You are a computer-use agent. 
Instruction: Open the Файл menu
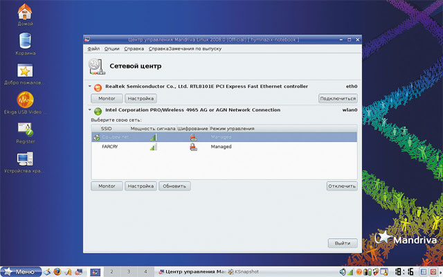(93, 48)
